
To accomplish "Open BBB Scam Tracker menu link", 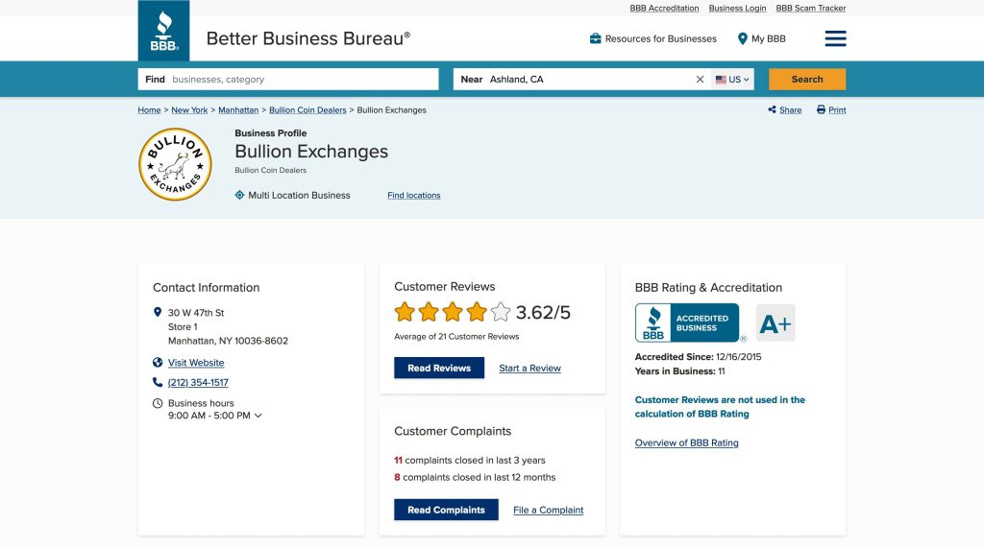I will point(811,9).
